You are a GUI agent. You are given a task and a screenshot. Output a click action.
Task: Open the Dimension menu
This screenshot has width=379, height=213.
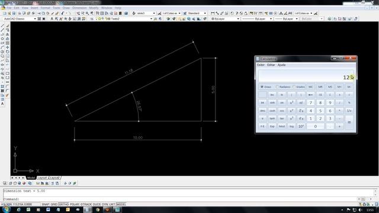point(79,8)
